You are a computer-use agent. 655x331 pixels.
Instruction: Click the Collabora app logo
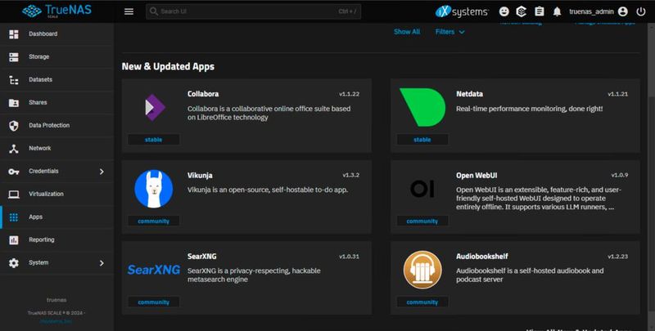click(x=153, y=106)
